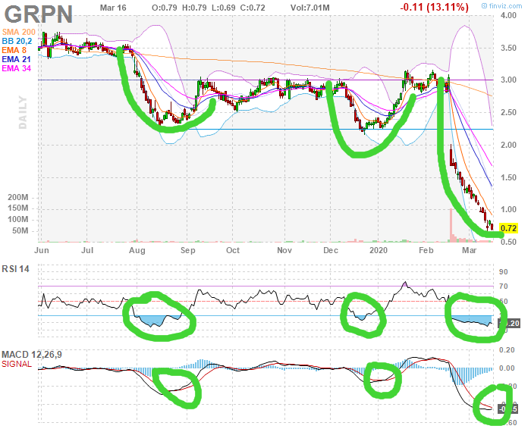531x429 pixels.
Task: Click the 'MACD 12,26,9' indicator title
Action: pos(32,355)
